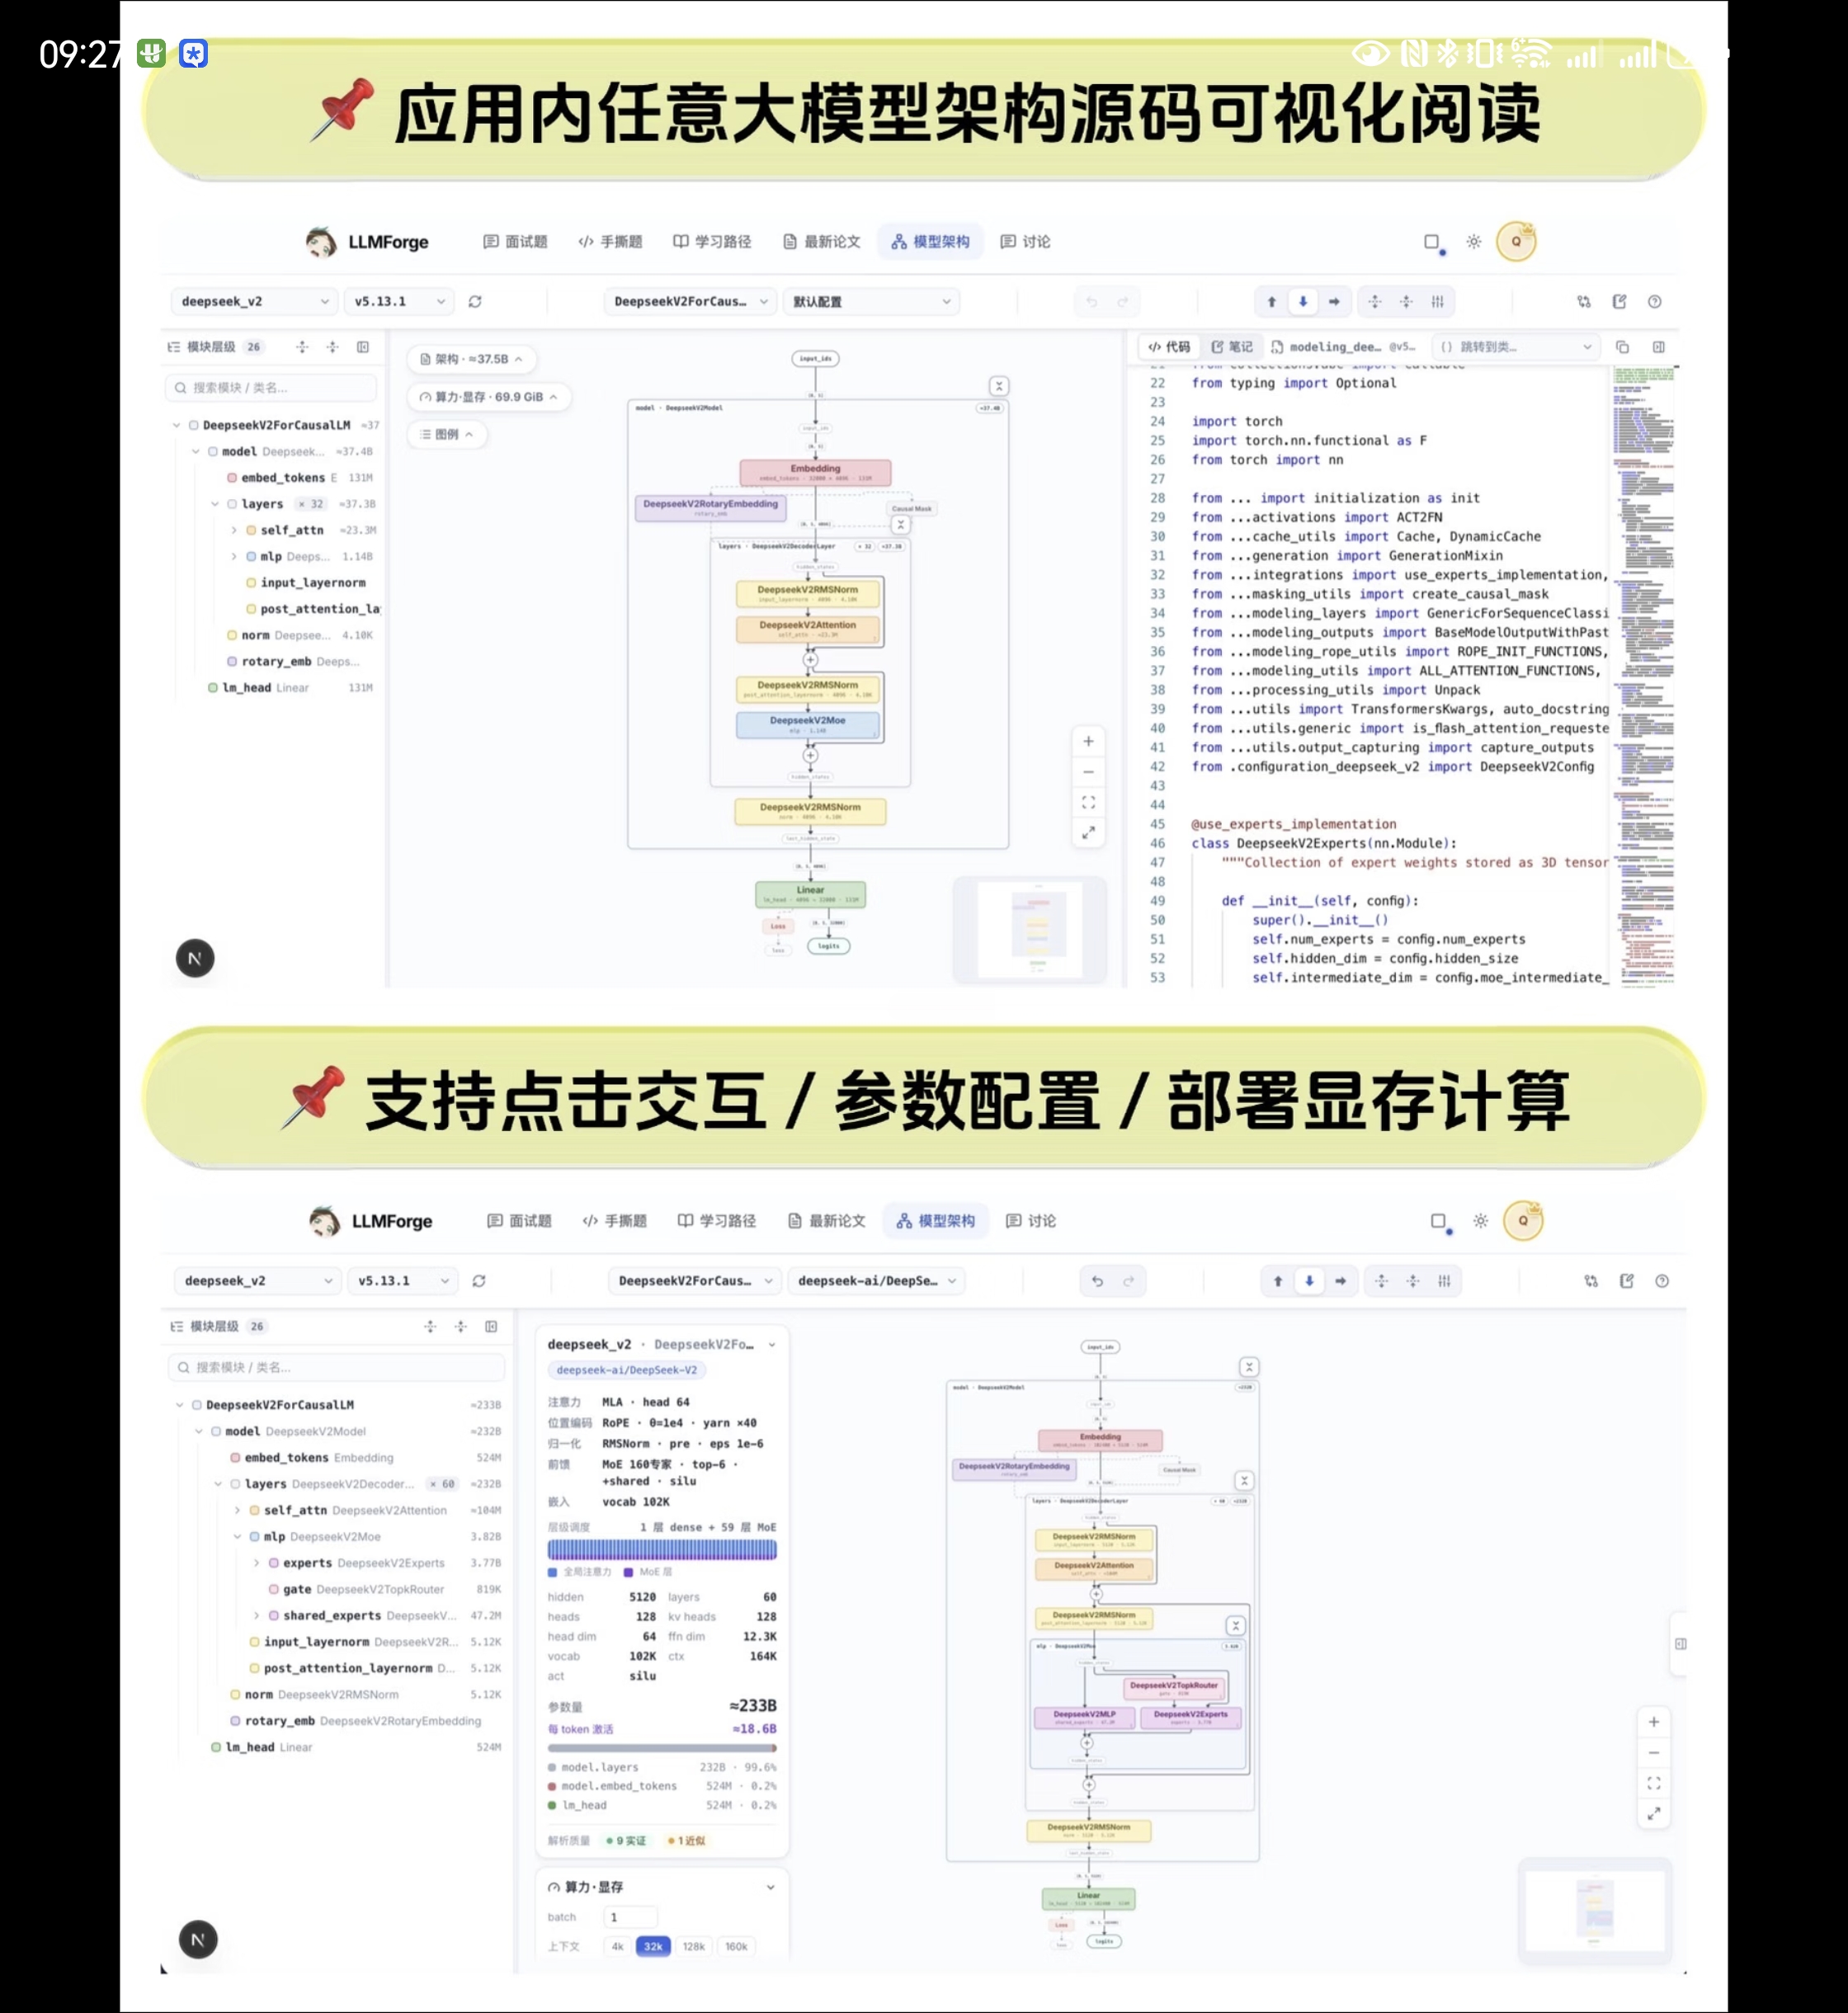Click the help question-mark icon, top screenshot
The image size is (1848, 2013).
click(x=1655, y=301)
